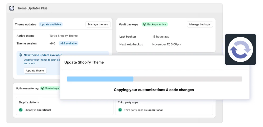Screen dimensions: 263x127
Task: Click the New theme update available heading
Action: point(43,55)
